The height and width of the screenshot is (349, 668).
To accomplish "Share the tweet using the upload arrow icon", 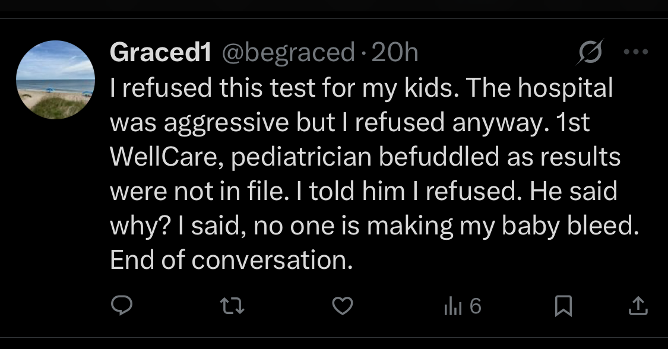I will click(637, 306).
